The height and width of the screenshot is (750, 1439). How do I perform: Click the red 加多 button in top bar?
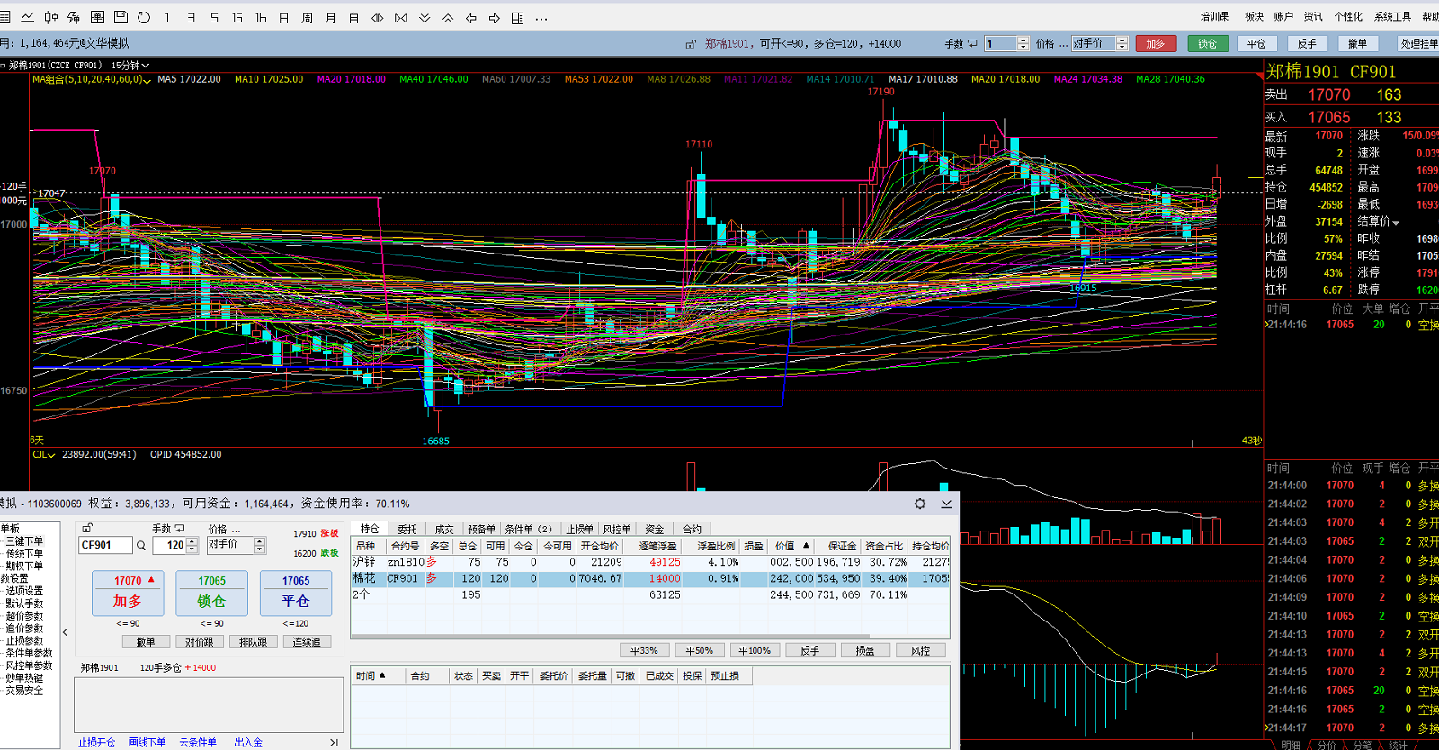[1156, 43]
